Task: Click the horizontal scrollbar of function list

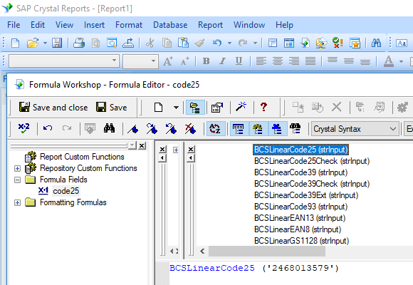Action: point(267,251)
